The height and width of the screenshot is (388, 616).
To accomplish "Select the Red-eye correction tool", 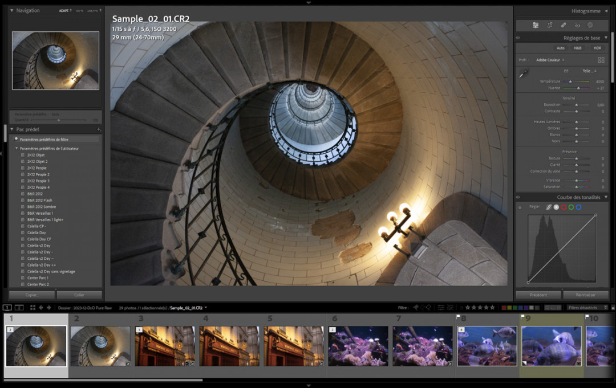I will point(577,25).
